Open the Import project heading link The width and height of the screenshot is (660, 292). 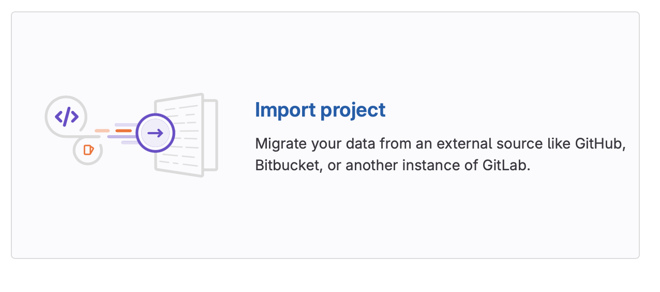point(320,110)
